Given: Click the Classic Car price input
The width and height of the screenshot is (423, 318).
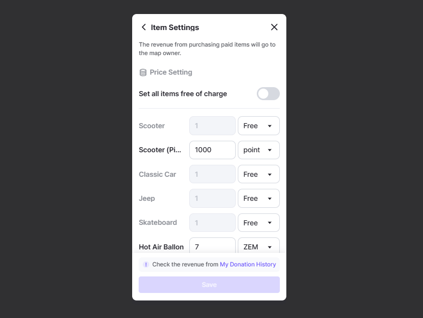Looking at the screenshot, I should click(212, 174).
